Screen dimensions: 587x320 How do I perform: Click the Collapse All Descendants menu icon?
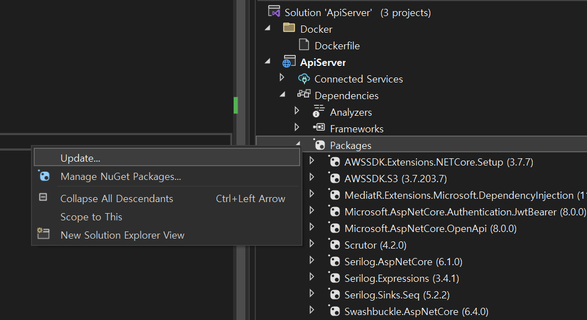click(x=43, y=197)
